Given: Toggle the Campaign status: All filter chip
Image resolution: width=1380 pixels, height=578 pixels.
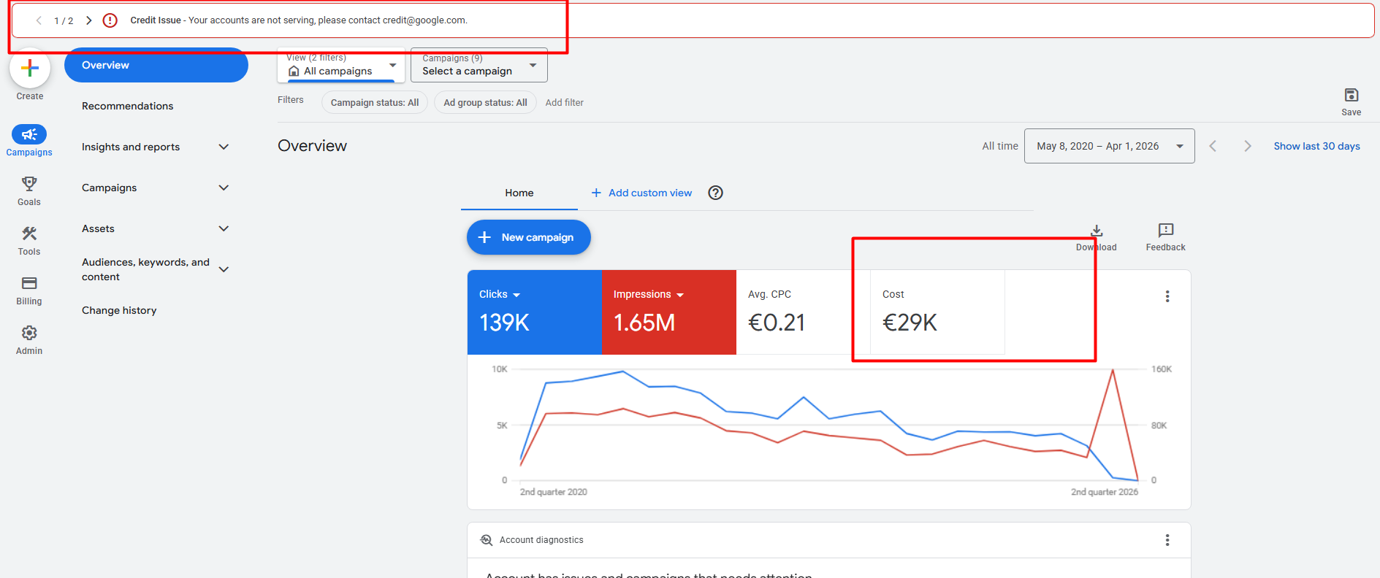Looking at the screenshot, I should [x=375, y=102].
